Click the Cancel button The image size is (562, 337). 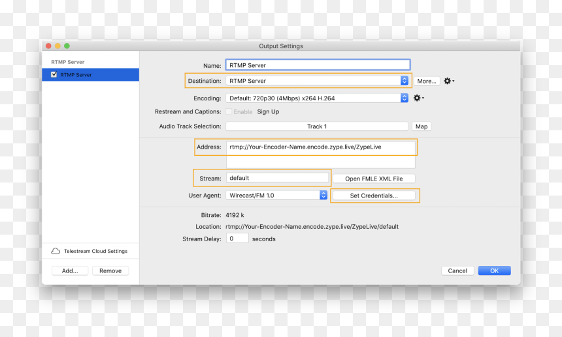pyautogui.click(x=457, y=271)
